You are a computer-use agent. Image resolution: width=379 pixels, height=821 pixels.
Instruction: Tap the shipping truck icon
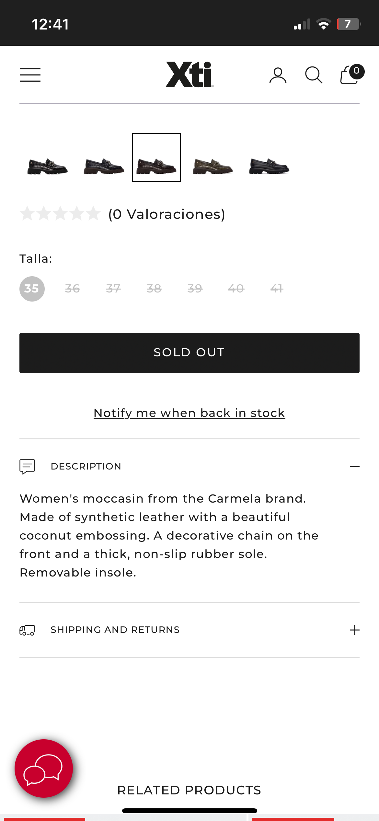click(x=27, y=630)
